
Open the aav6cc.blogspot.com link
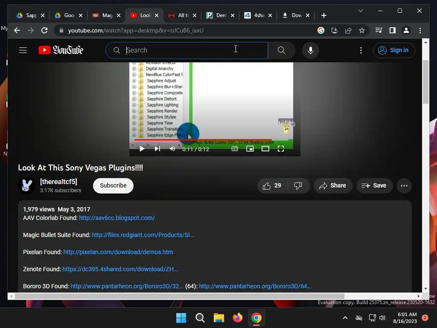click(117, 218)
